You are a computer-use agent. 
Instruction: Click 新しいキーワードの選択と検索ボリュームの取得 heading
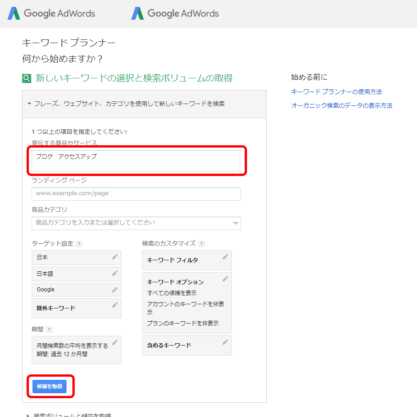(x=134, y=78)
